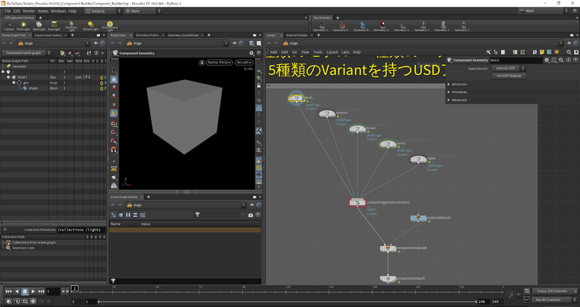Viewport: 580px width, 307px height.
Task: Open network editor Layout menu
Action: point(332,52)
